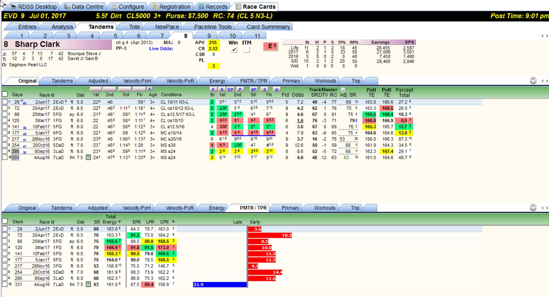Switch the lower pane to the Trip tab

pyautogui.click(x=355, y=208)
